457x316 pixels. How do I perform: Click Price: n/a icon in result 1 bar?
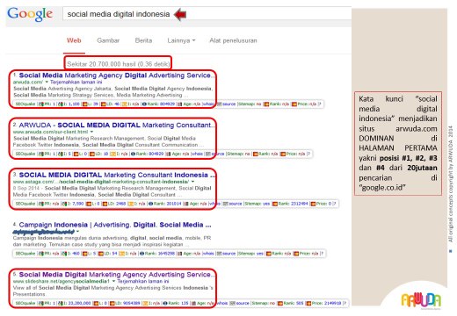tap(294, 104)
